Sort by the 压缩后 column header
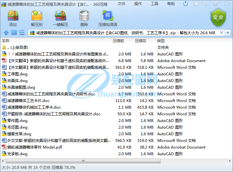The image size is (233, 172). (x=144, y=41)
